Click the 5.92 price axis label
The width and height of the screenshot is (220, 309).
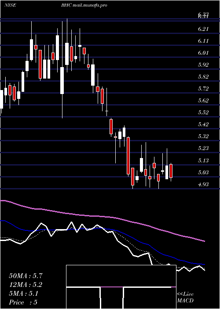point(203,64)
